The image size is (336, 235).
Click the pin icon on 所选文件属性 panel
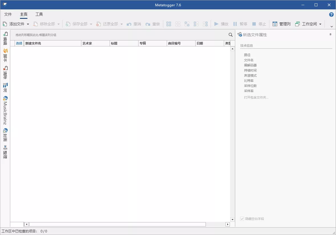[x=330, y=34]
